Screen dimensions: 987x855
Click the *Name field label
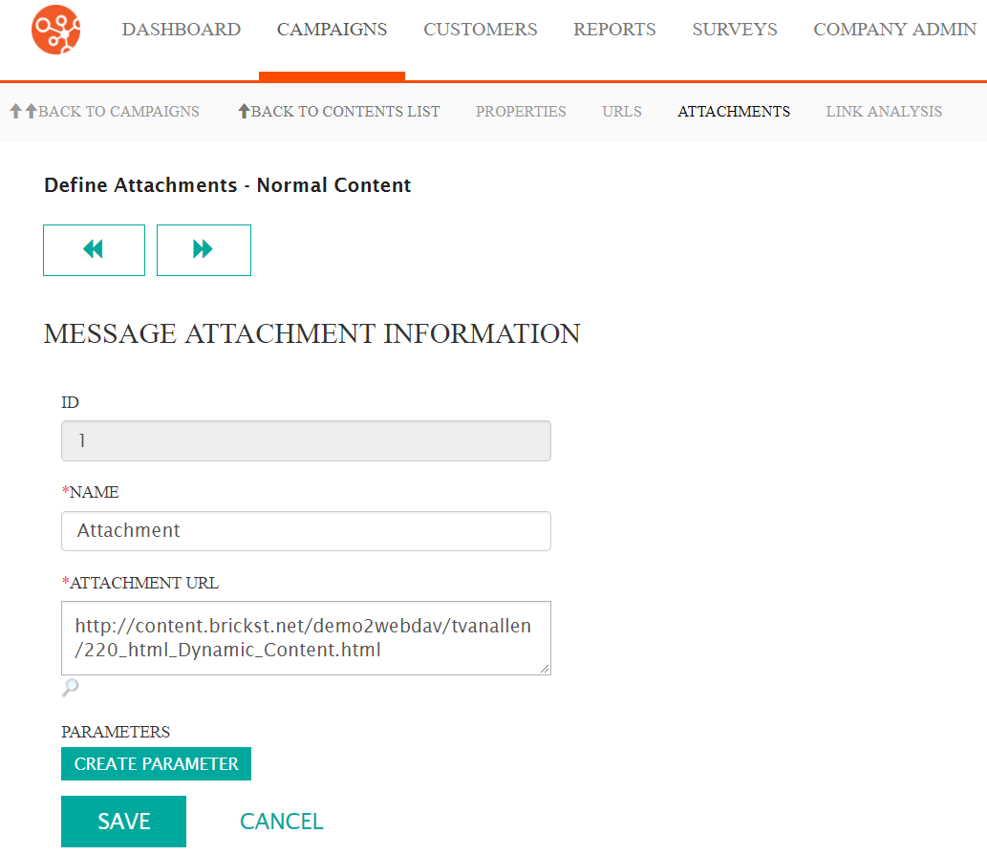(x=90, y=492)
